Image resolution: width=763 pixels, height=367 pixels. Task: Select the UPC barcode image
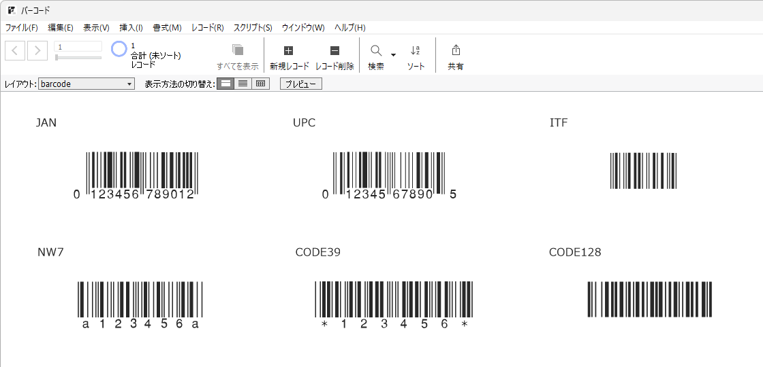click(x=389, y=175)
